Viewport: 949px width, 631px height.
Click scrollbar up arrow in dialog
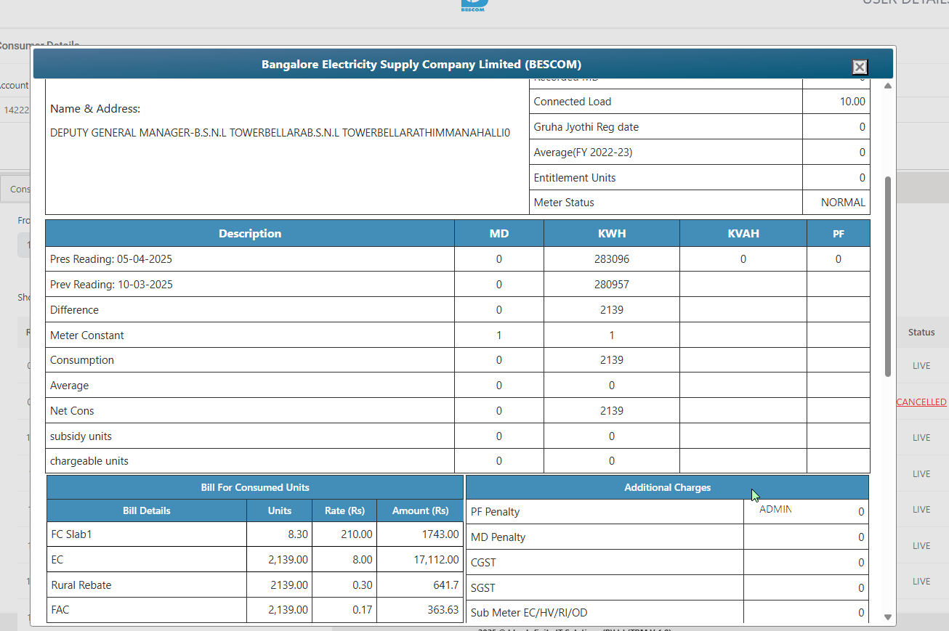[888, 86]
